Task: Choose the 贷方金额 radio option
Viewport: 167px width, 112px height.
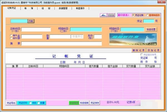Action: tap(11, 38)
